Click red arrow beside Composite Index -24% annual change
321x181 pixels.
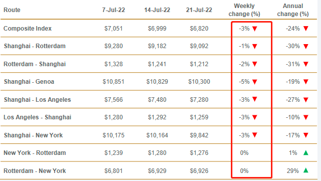point(306,29)
